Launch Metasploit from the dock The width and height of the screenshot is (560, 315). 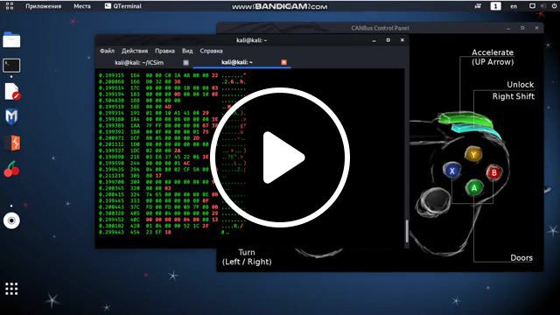click(11, 116)
